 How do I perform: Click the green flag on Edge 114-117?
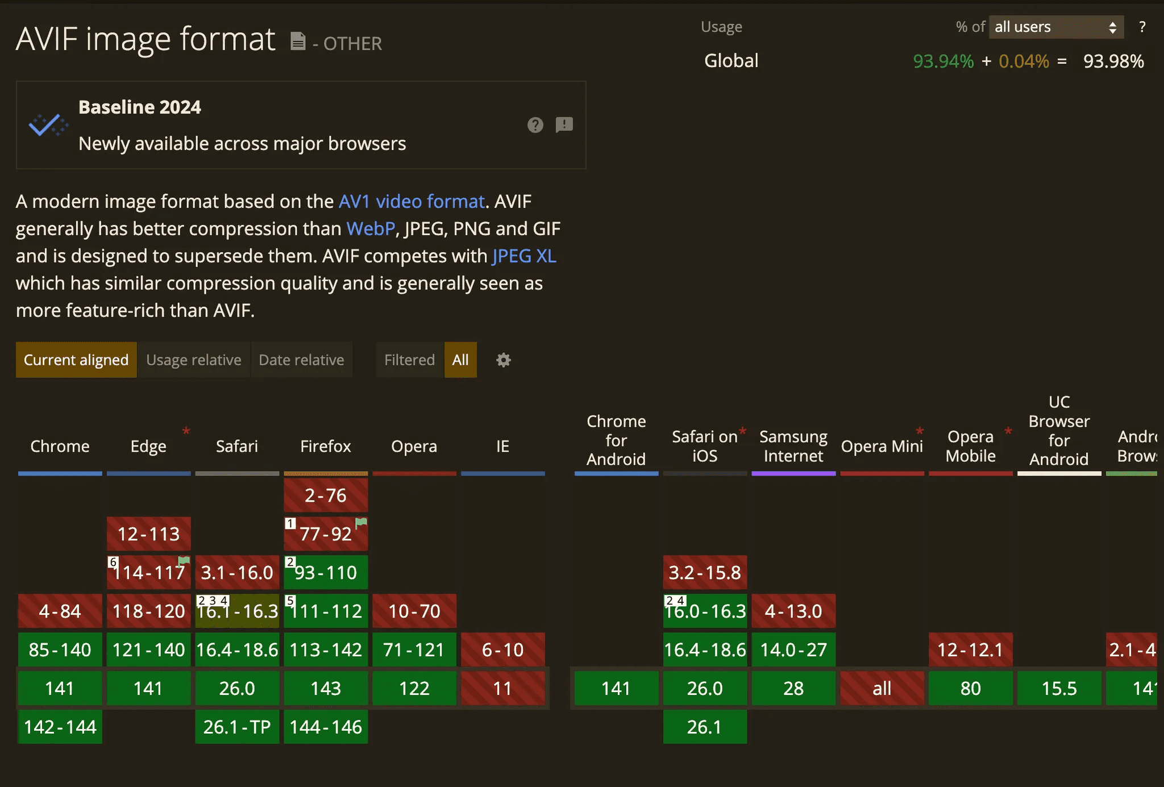184,561
